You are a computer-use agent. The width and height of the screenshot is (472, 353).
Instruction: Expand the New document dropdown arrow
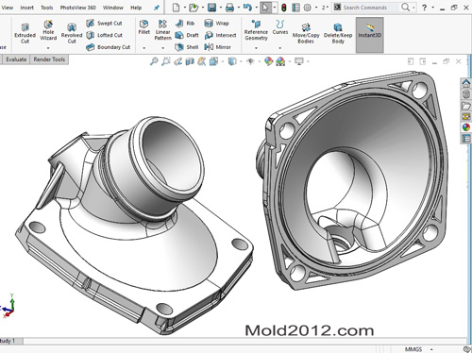[184, 8]
